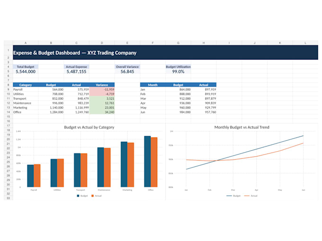
Task: Click the Actual Expense label cell
Action: pyautogui.click(x=76, y=67)
